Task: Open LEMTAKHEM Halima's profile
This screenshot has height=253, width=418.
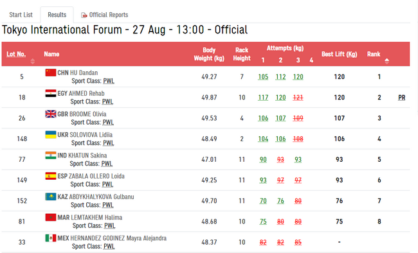Action: click(96, 218)
